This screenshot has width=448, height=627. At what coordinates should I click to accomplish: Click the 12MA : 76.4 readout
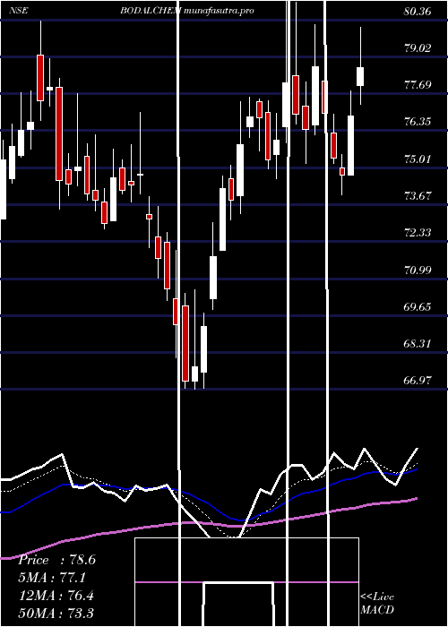[56, 596]
